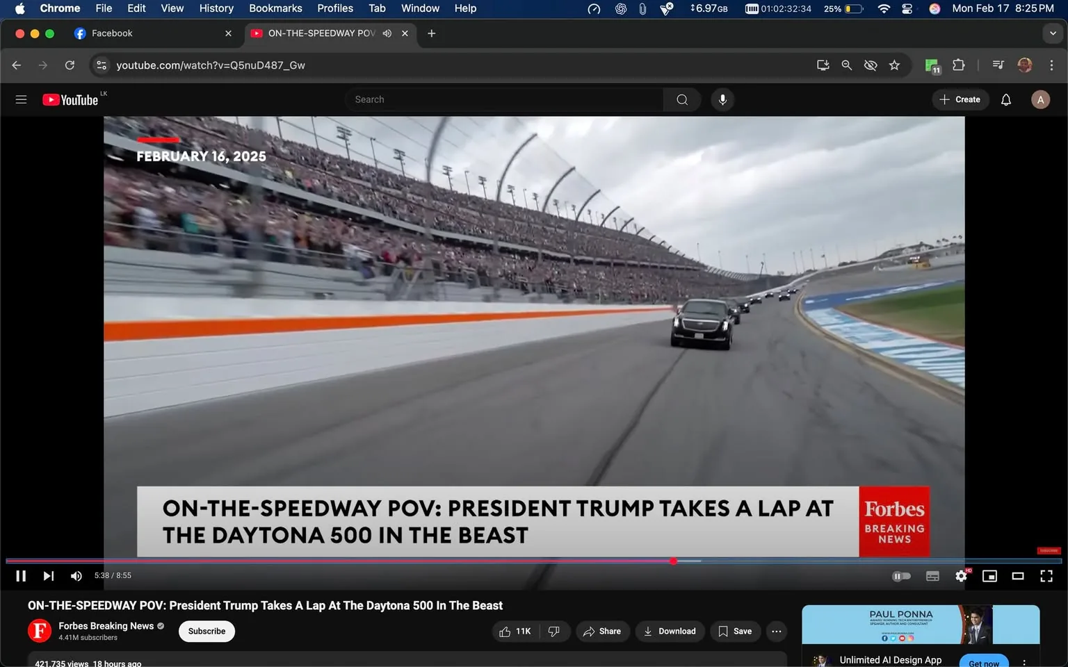Open the Chrome three-dot menu
The image size is (1068, 667).
[x=1052, y=65]
